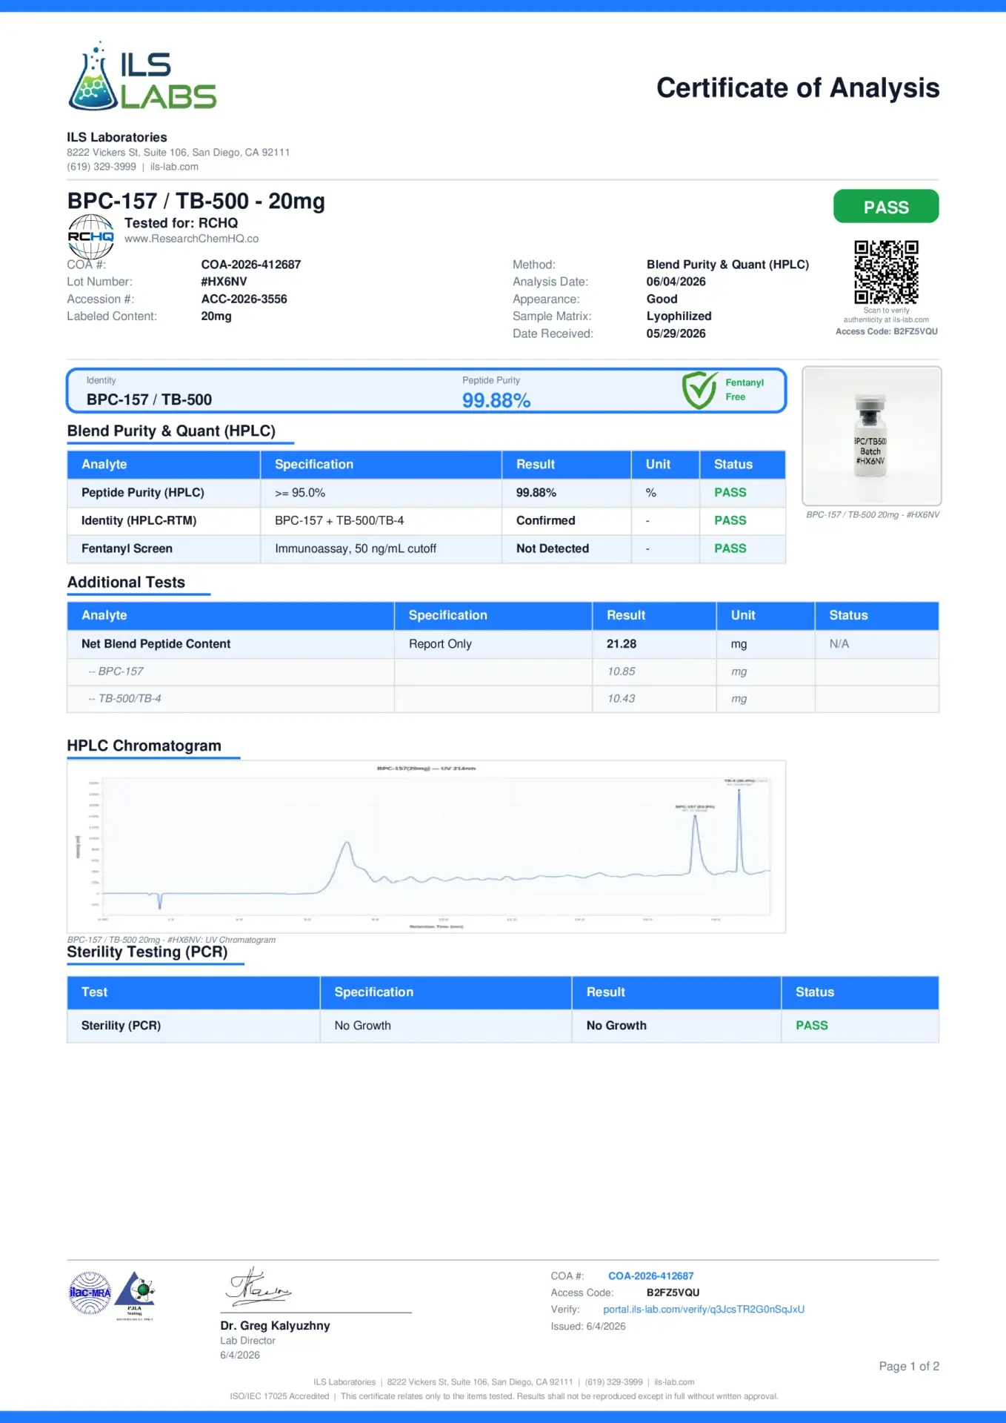Click the ilac-MRA accreditation seal
Screen dimensions: 1006x1423
pos(90,1293)
